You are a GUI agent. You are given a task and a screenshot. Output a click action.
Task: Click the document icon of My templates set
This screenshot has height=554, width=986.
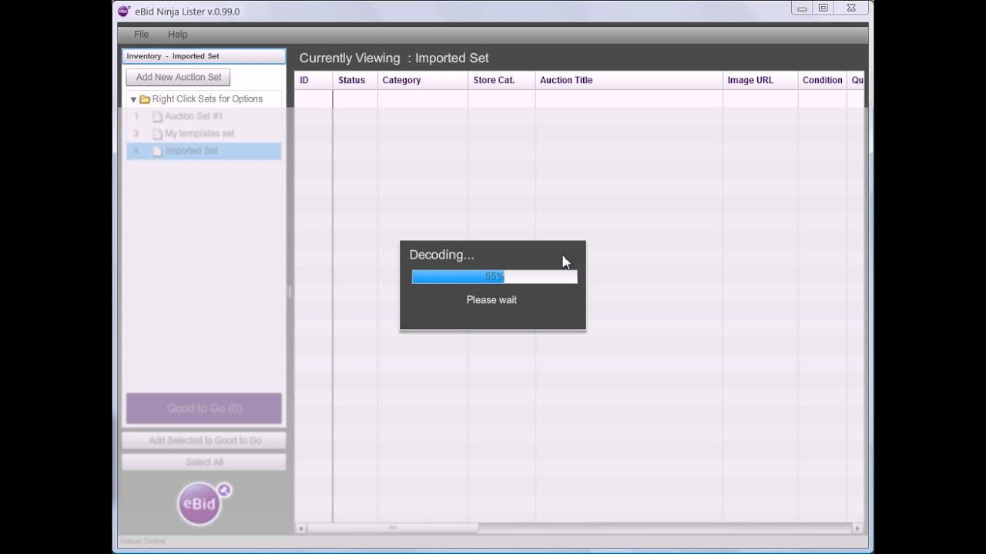click(157, 134)
